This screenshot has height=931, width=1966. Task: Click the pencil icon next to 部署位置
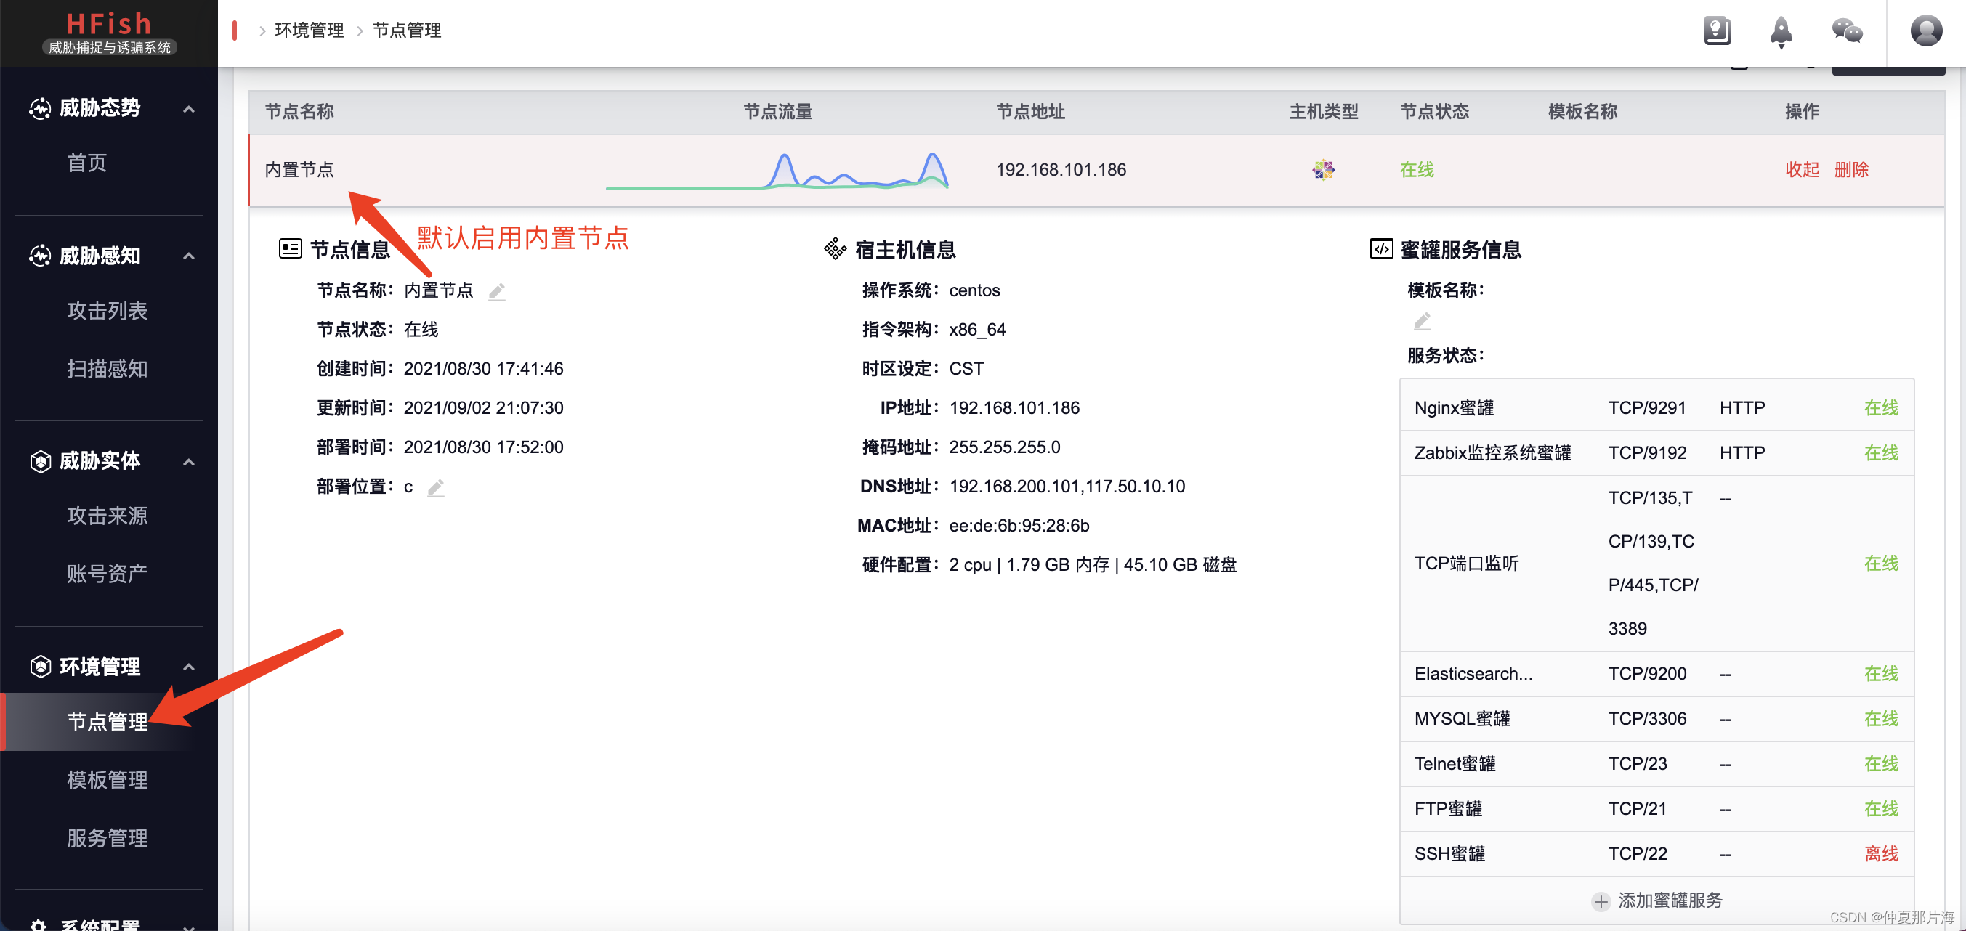435,487
